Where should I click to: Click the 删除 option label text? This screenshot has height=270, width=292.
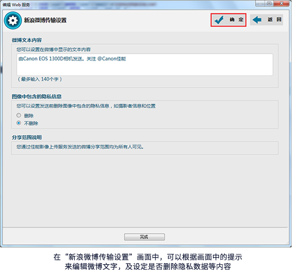coord(28,116)
